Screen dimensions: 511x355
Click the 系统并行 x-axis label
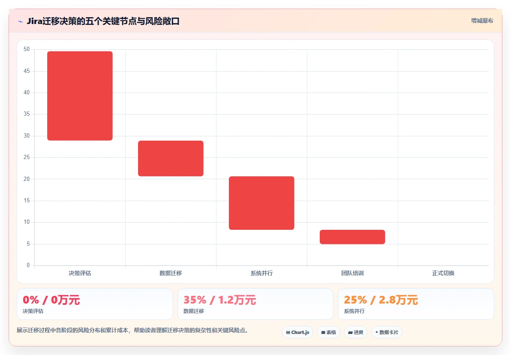[262, 273]
